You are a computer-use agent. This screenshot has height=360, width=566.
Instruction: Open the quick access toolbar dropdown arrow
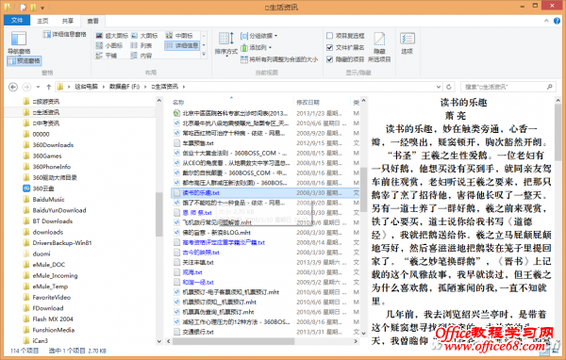[x=42, y=8]
